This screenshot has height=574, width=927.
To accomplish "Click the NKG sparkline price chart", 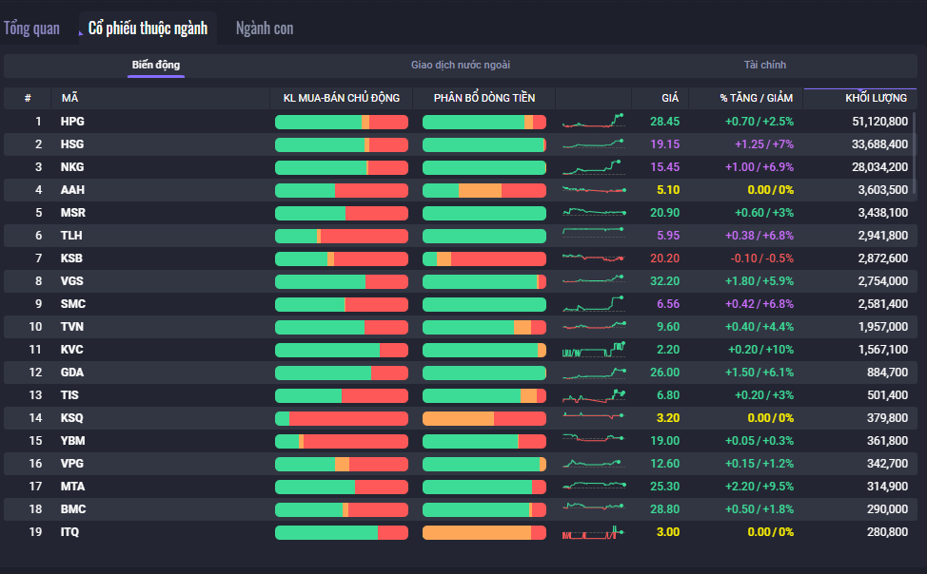I will 593,167.
